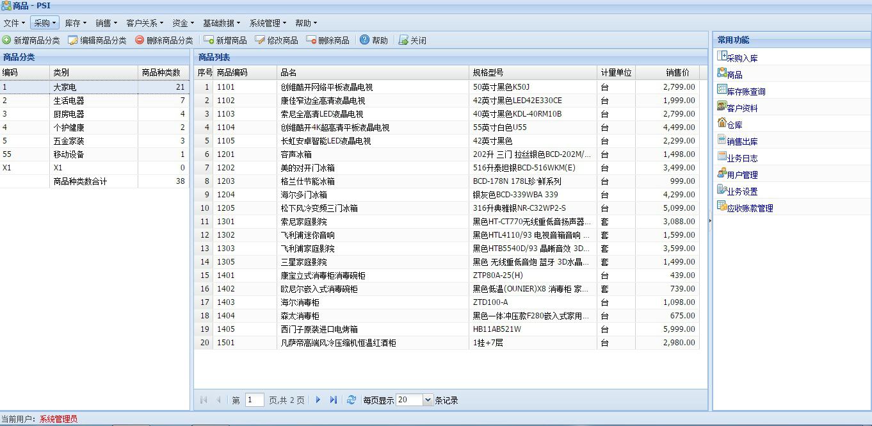
Task: Open the 文件 menu
Action: [x=14, y=23]
